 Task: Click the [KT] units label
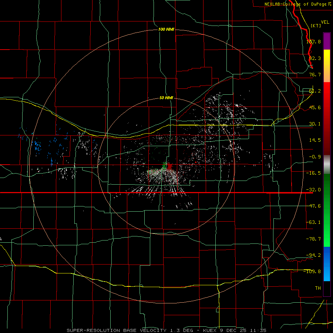coord(316,26)
